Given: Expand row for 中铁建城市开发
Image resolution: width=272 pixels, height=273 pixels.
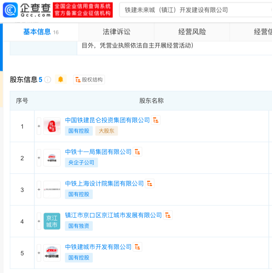Looking at the screenshot, I should 39,253.
